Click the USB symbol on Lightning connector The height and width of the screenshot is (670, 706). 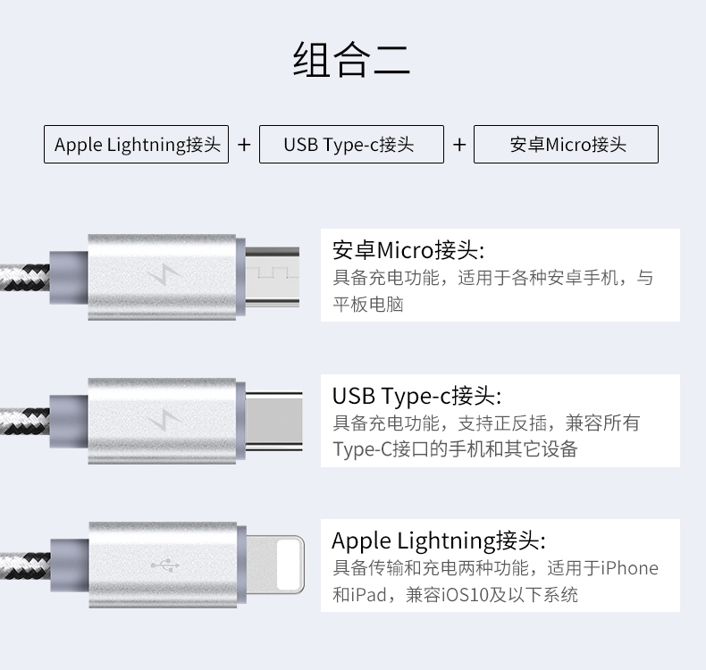click(x=164, y=565)
